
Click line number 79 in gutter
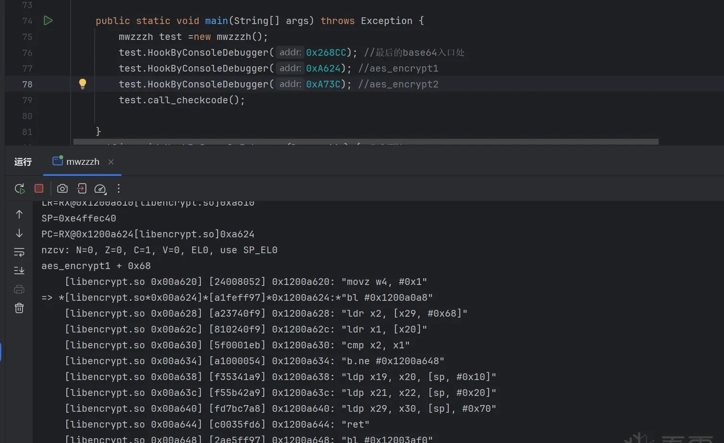tap(27, 100)
